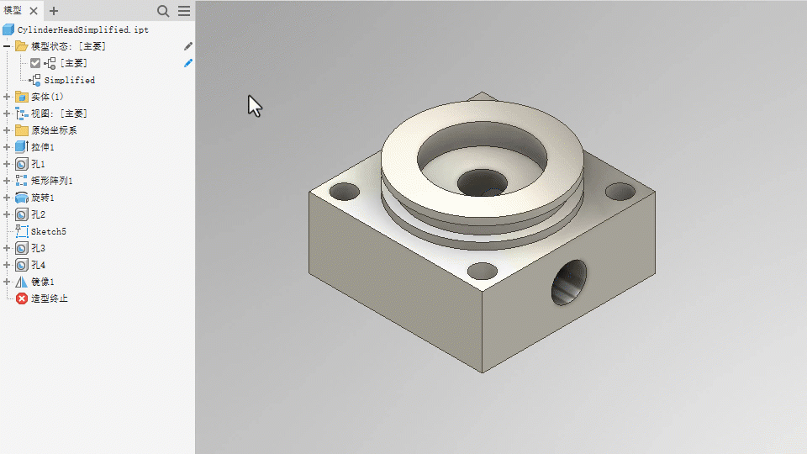Screen dimensions: 807x454
Task: Select the 实体(1) label
Action: pos(47,97)
